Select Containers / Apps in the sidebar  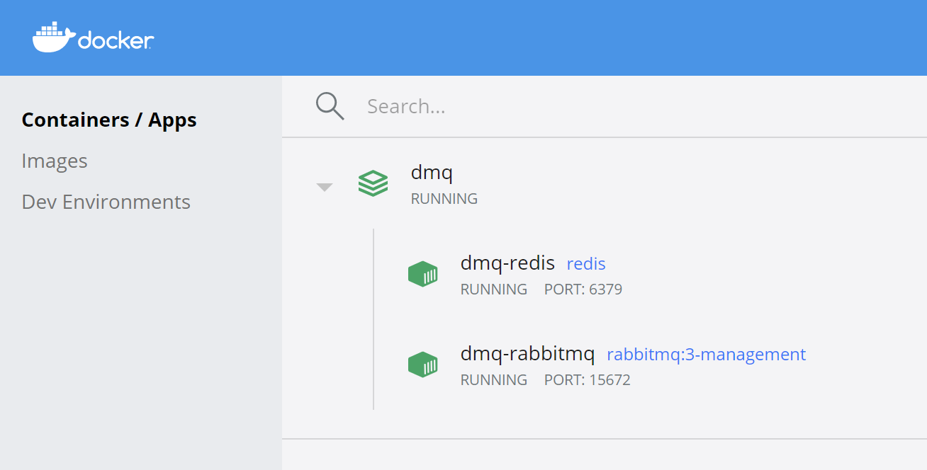(109, 119)
